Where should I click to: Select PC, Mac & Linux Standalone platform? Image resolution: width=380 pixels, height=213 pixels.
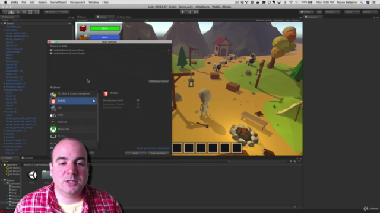click(73, 93)
